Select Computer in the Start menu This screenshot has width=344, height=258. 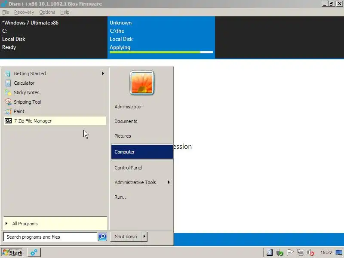point(142,152)
